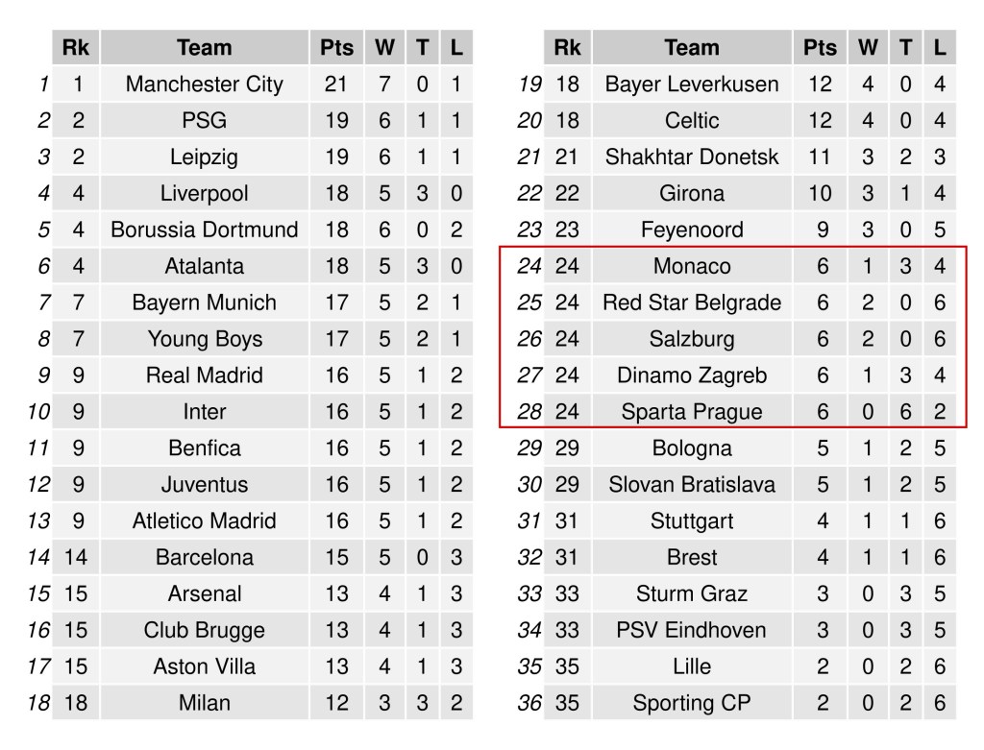Click the Slovan Bratislava team name

point(691,485)
